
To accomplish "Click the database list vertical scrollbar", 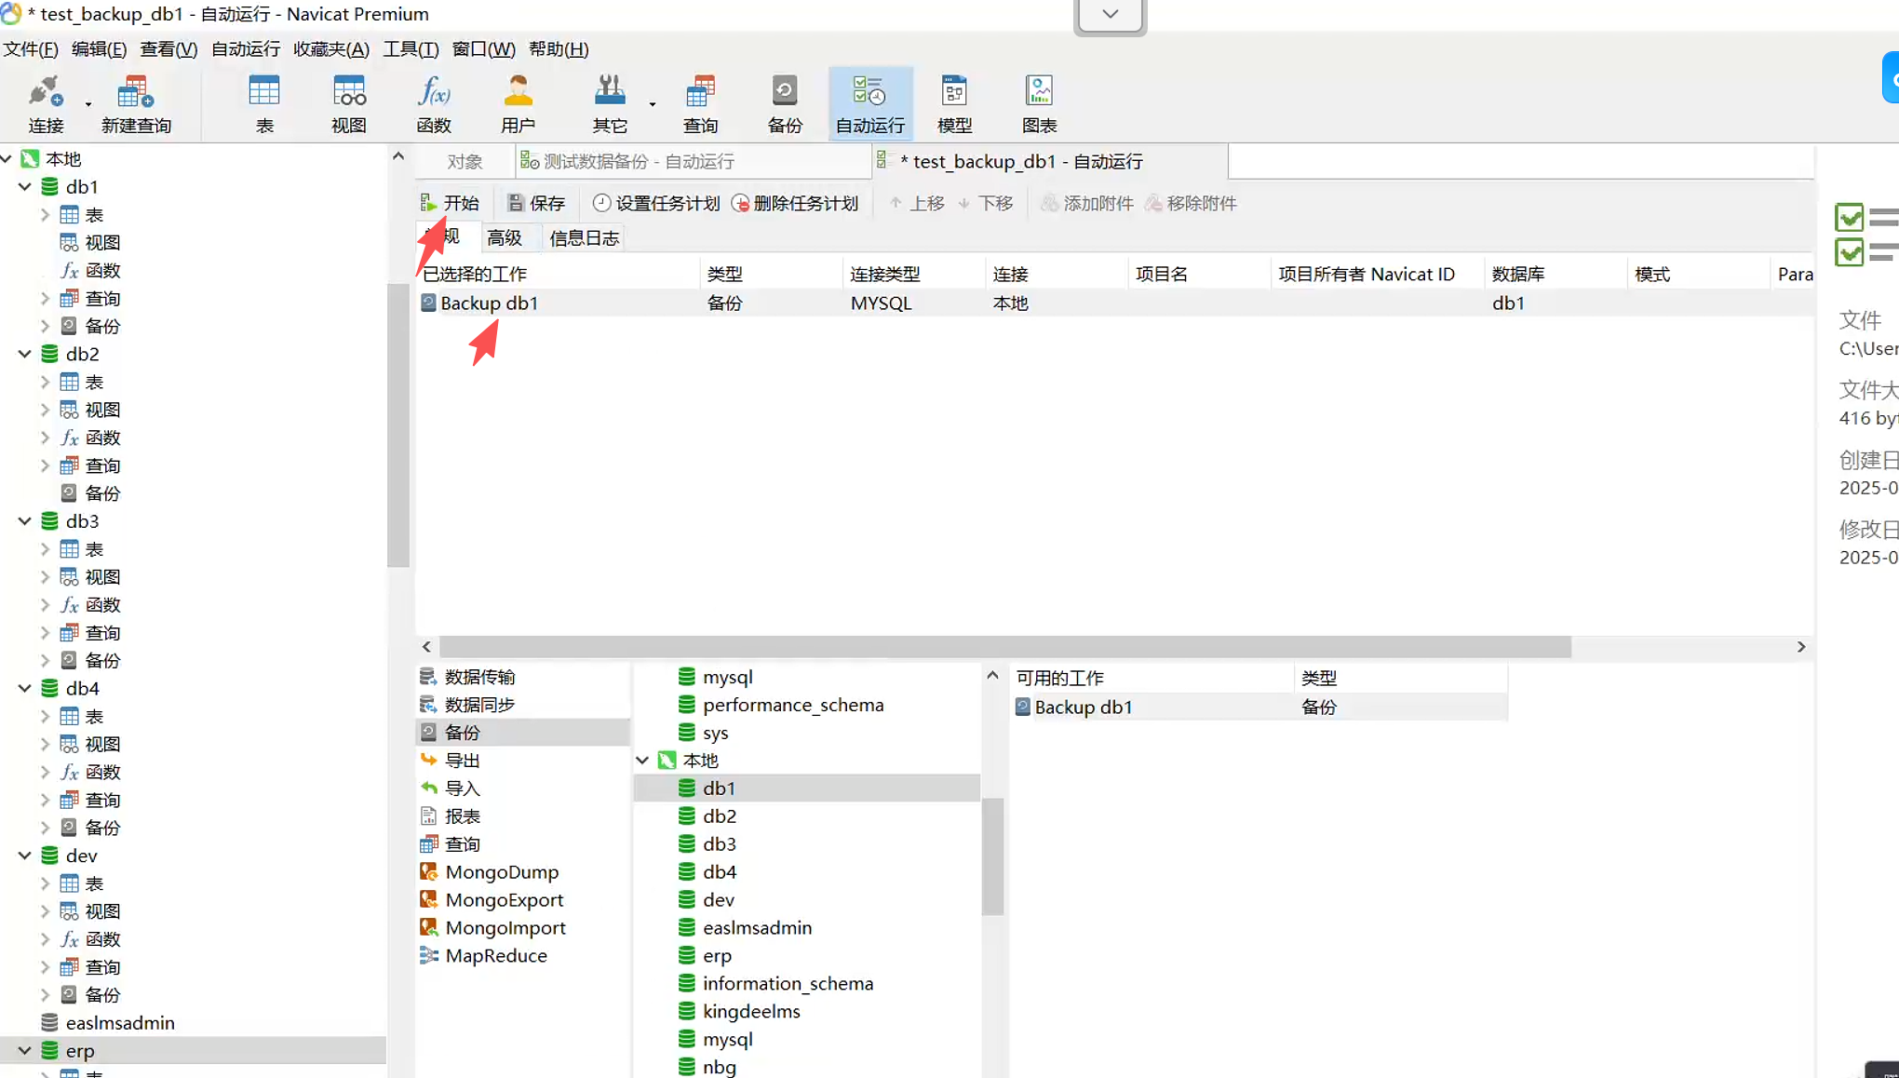I will pyautogui.click(x=992, y=856).
